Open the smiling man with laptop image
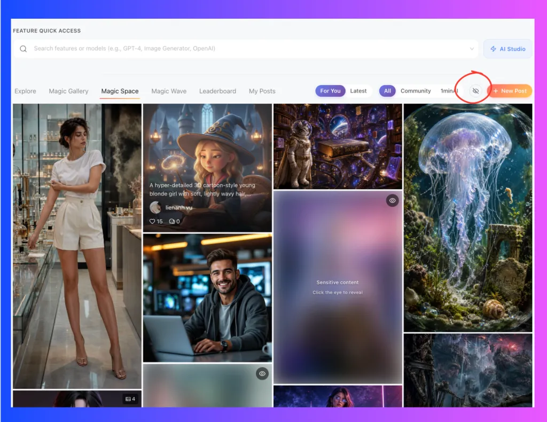 pos(207,298)
